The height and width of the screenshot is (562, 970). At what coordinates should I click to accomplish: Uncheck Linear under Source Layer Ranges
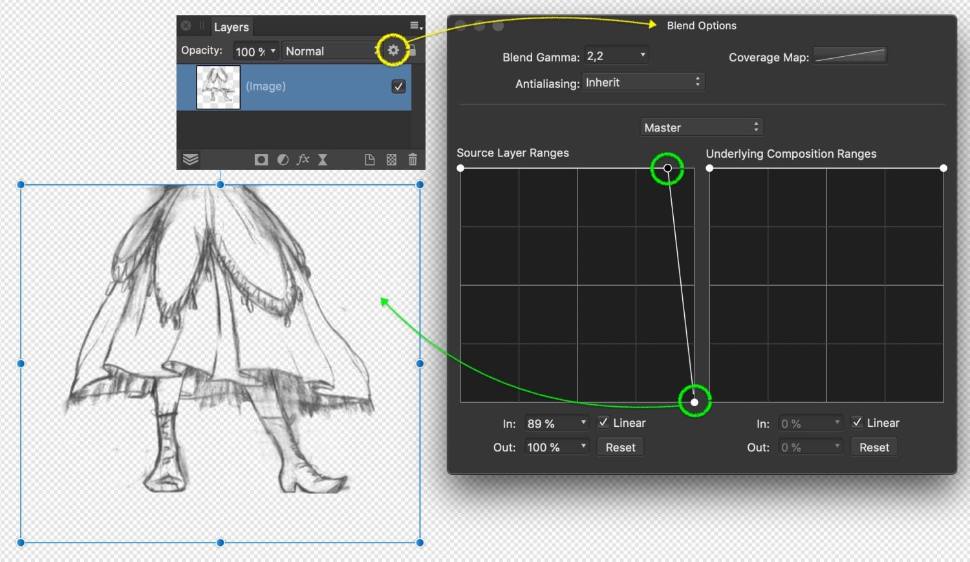click(x=603, y=422)
